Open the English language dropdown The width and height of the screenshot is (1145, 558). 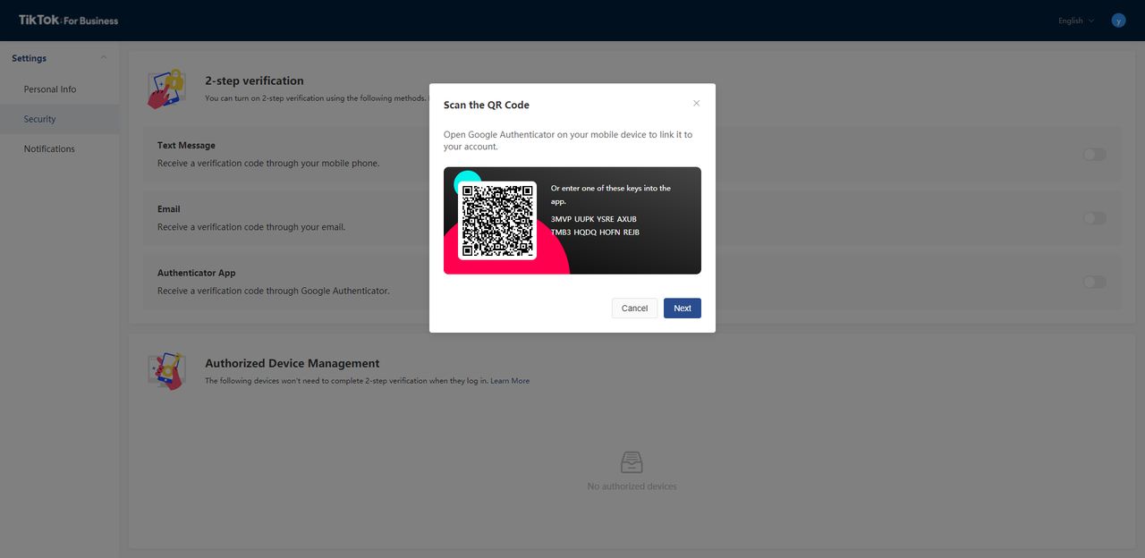1076,21
